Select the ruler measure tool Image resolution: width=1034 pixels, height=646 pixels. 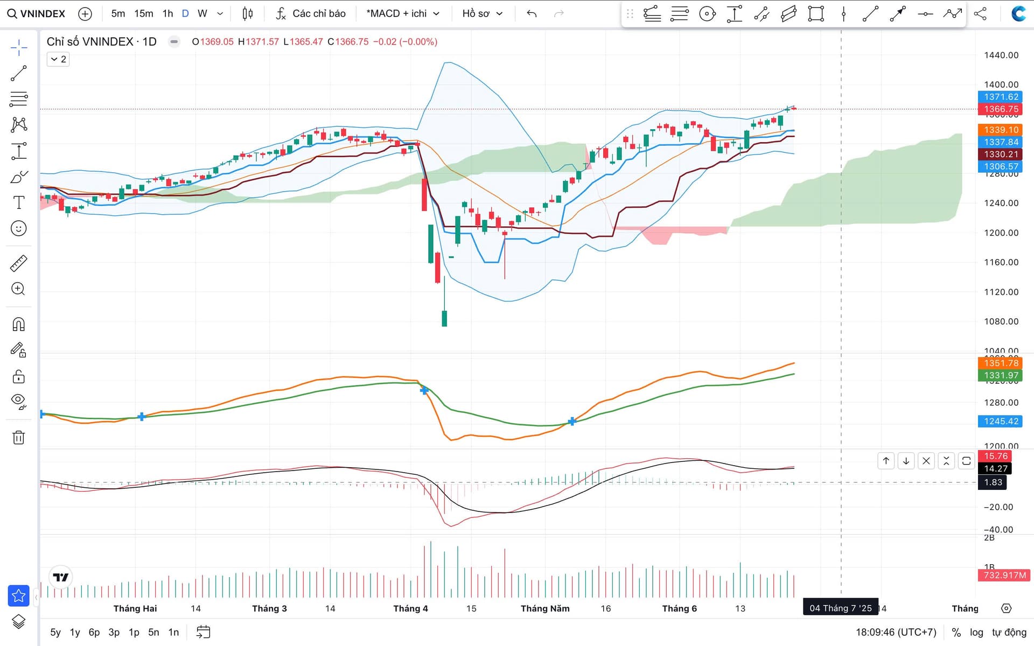tap(18, 263)
